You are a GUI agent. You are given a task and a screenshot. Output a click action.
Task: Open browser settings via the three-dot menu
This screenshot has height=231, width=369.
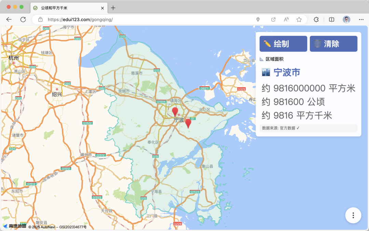pyautogui.click(x=361, y=19)
